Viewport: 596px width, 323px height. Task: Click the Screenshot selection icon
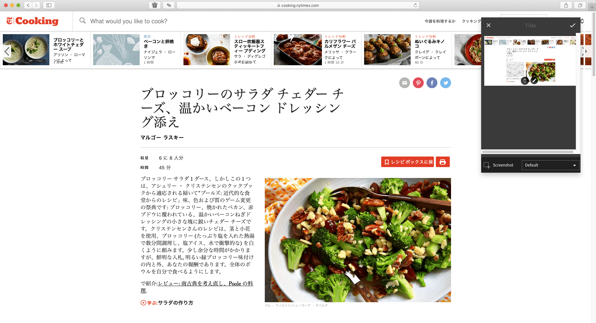tap(486, 165)
